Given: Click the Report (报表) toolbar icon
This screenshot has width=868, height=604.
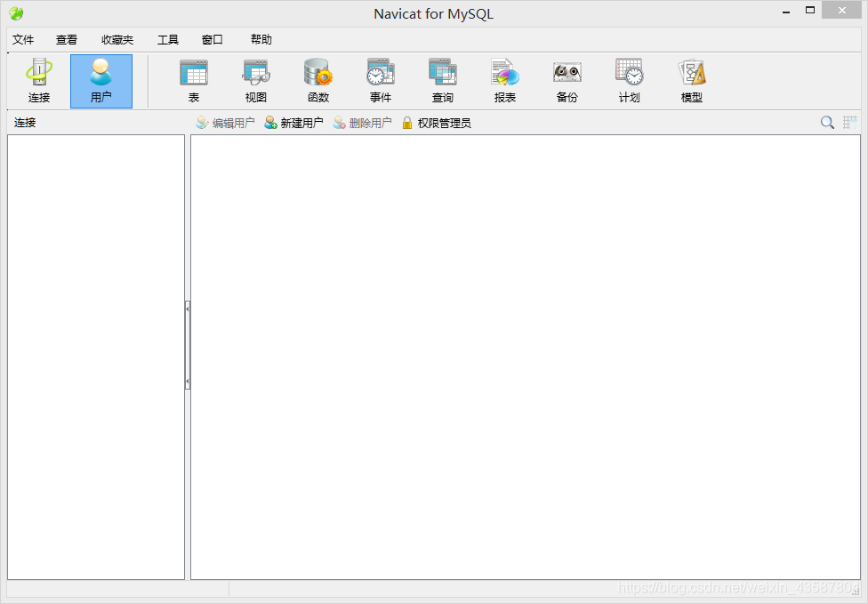Looking at the screenshot, I should click(x=505, y=81).
